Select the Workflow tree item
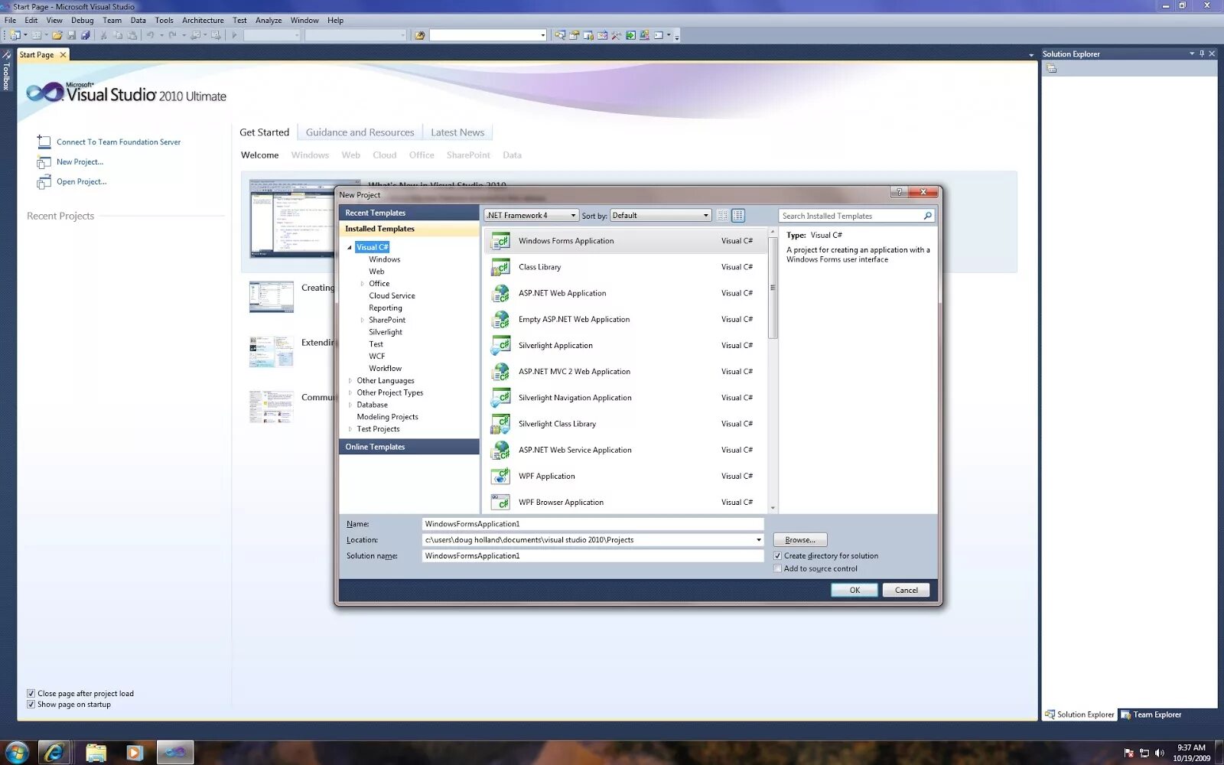 pyautogui.click(x=385, y=369)
